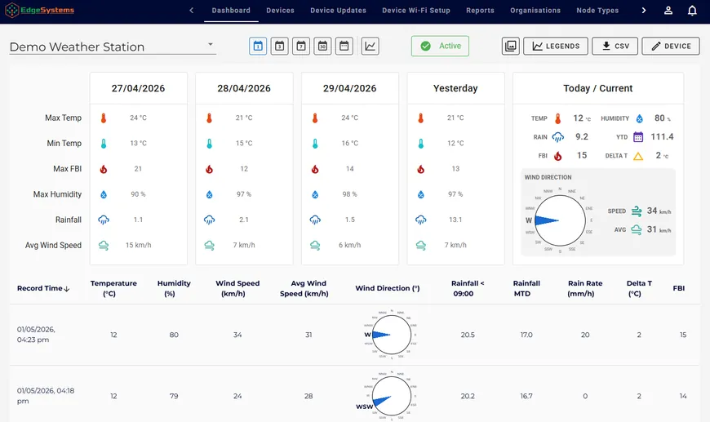Click Yesterday's avg wind speed icon

420,246
